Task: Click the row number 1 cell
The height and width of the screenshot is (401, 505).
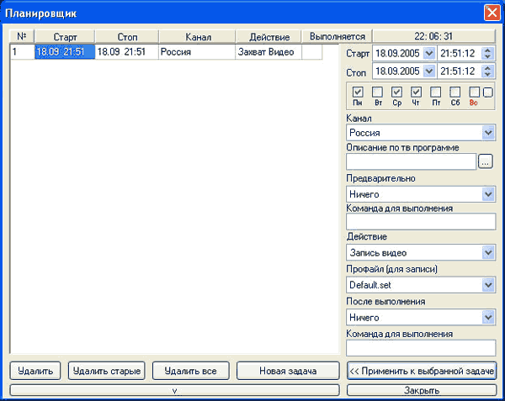Action: tap(22, 52)
